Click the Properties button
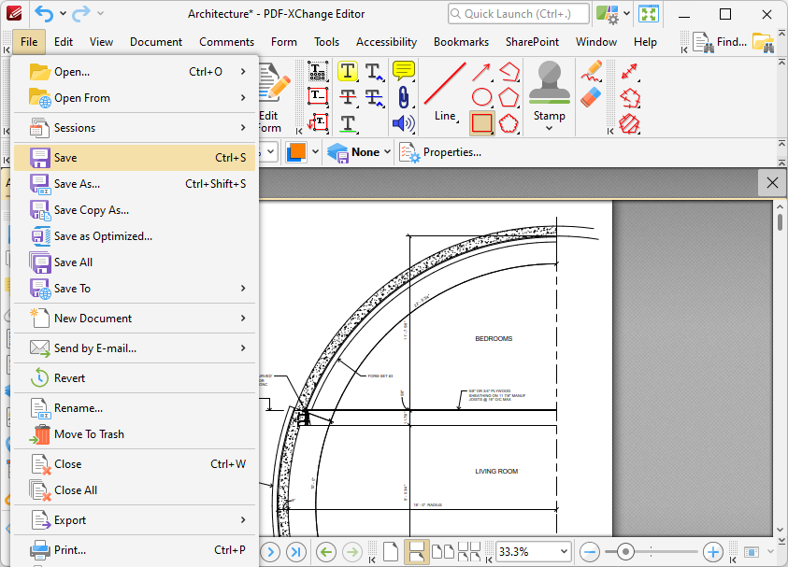The image size is (788, 567). 440,151
